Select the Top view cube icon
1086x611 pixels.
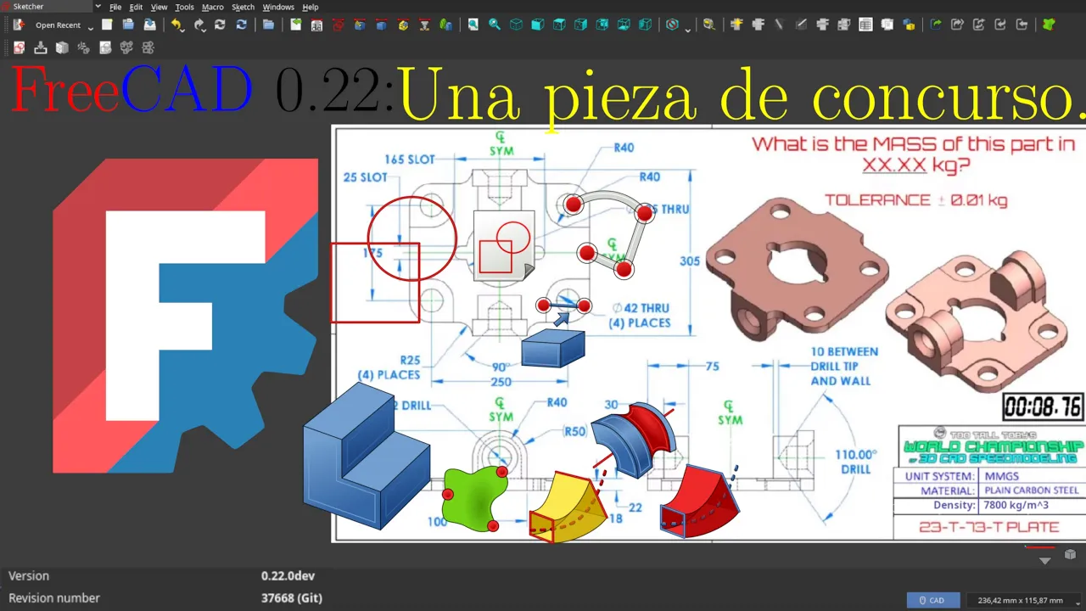point(560,25)
